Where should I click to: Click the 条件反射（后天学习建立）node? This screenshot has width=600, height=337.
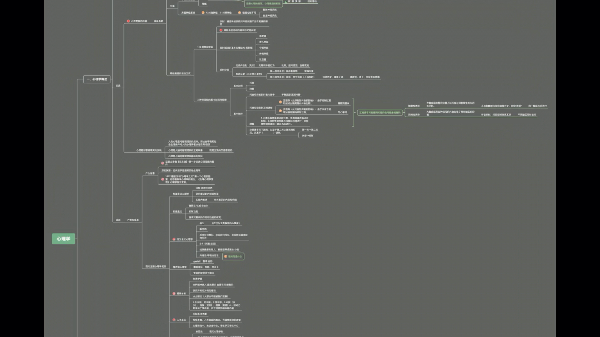tap(249, 74)
